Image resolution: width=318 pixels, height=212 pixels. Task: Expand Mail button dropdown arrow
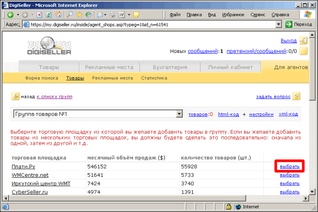[105, 15]
